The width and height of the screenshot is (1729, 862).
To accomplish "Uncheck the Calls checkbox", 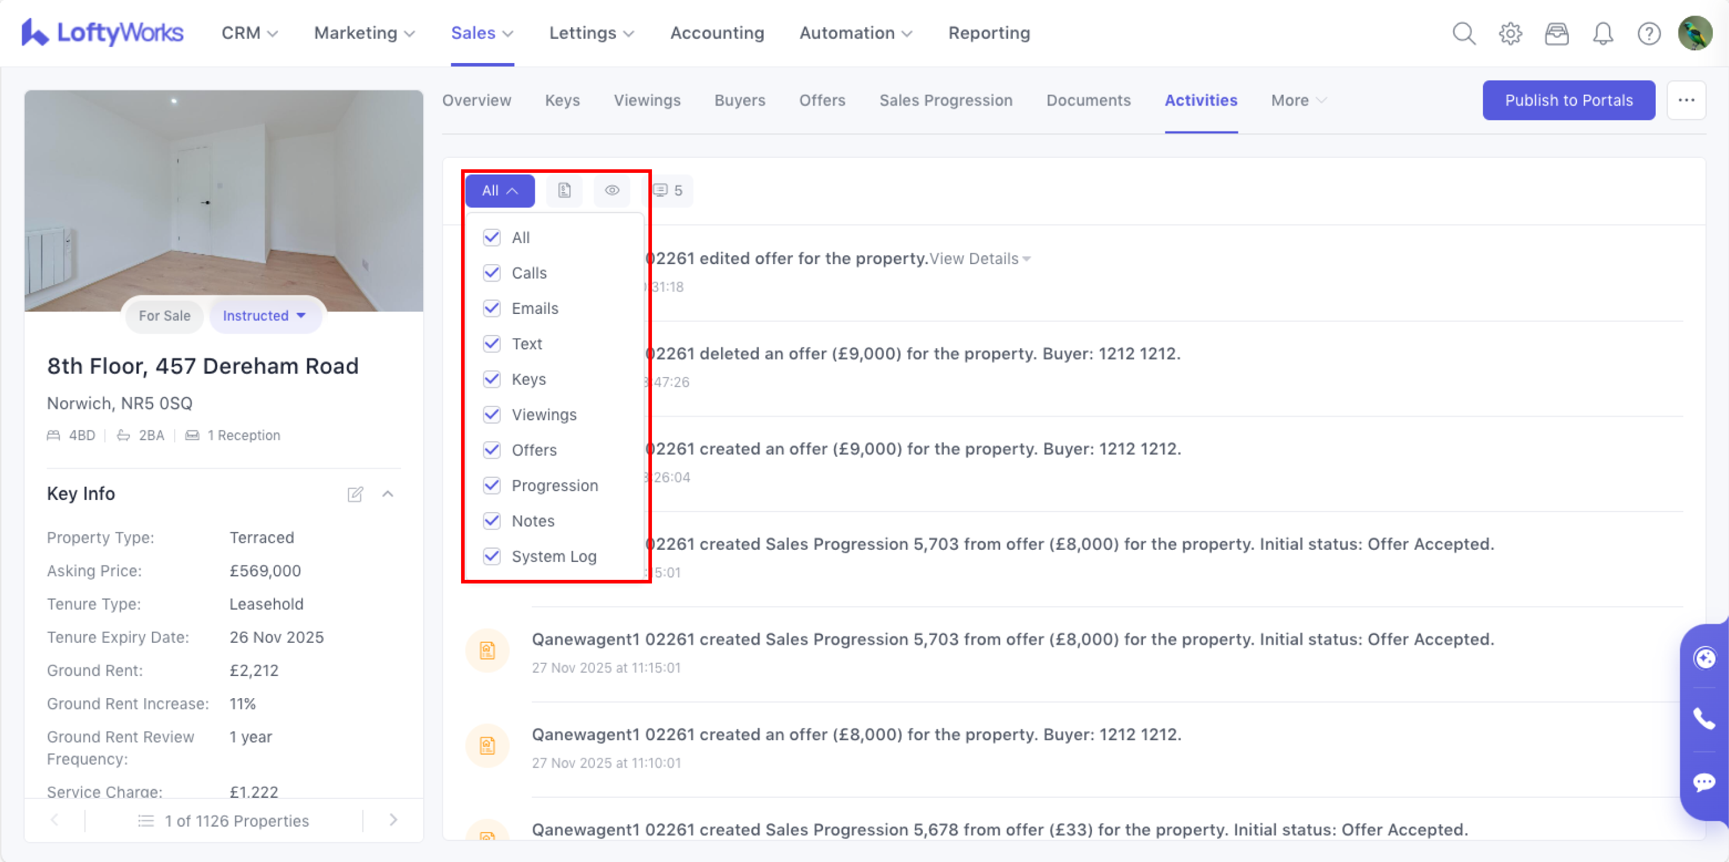I will [492, 273].
